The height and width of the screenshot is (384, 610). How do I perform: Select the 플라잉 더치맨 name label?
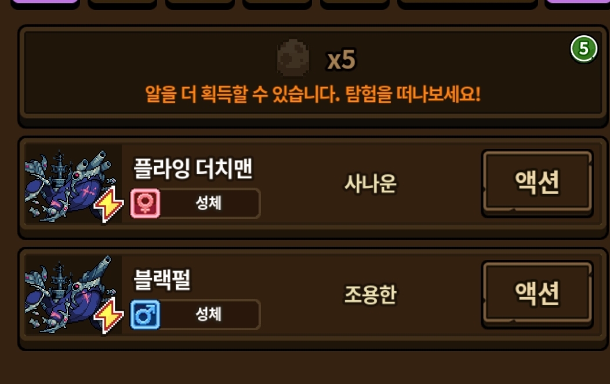(x=193, y=169)
